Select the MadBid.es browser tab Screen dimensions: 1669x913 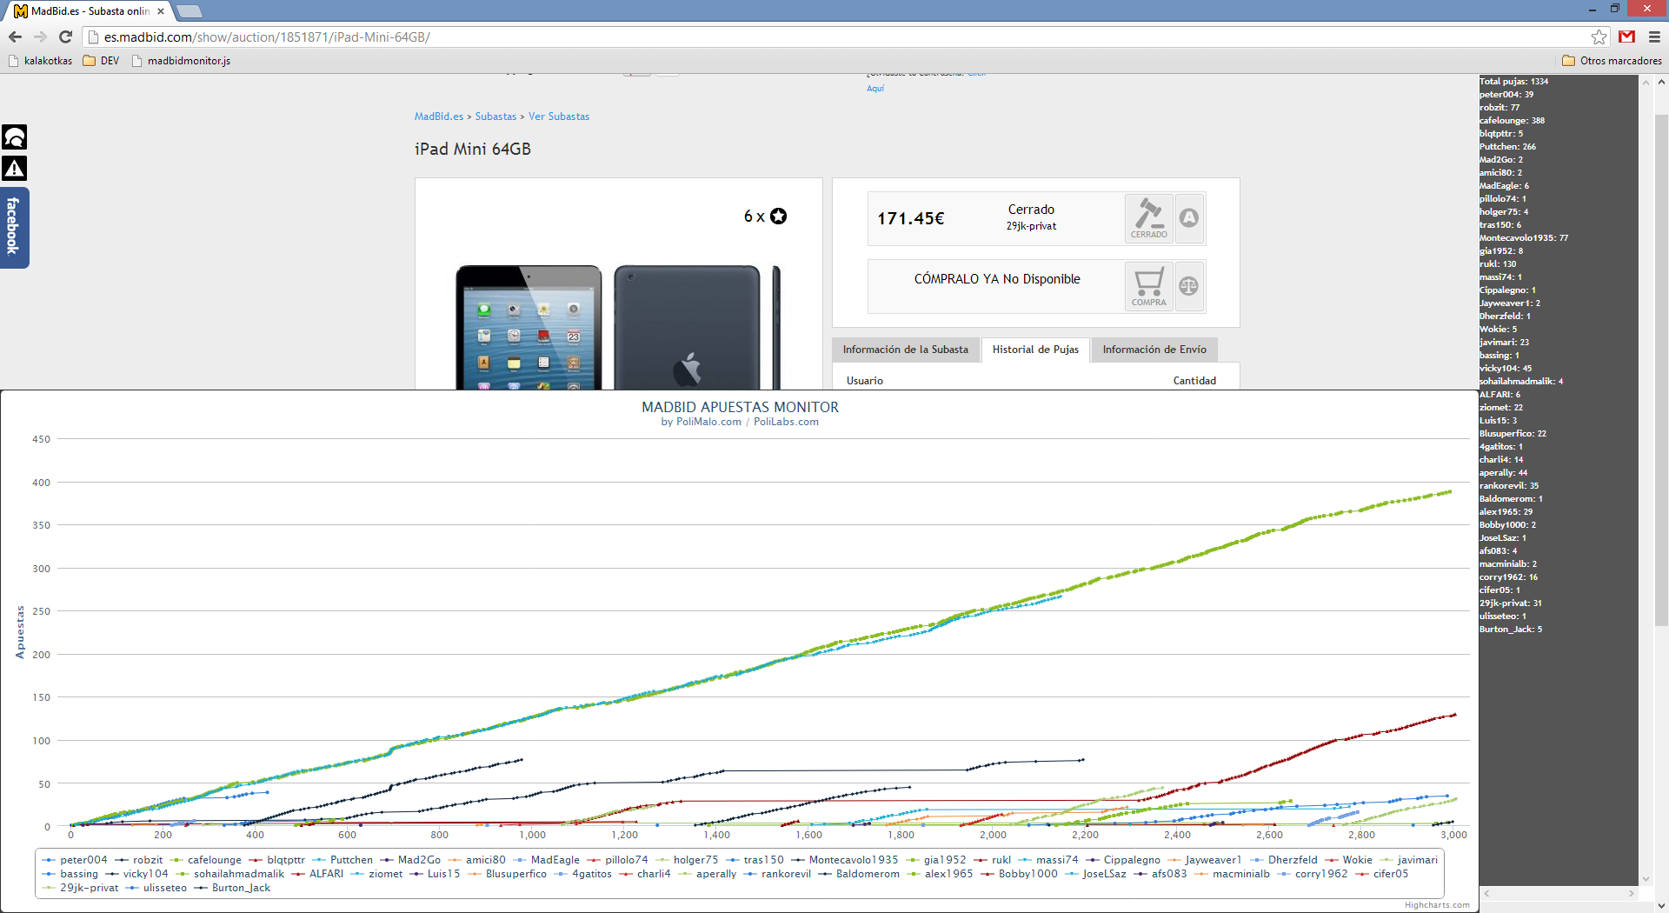click(90, 11)
